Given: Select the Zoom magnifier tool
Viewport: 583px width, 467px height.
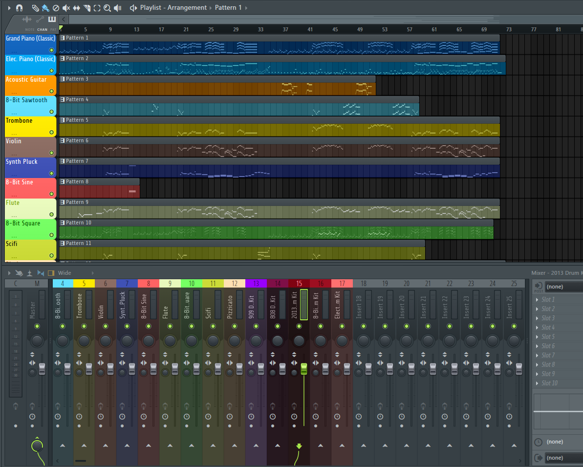Looking at the screenshot, I should (107, 8).
